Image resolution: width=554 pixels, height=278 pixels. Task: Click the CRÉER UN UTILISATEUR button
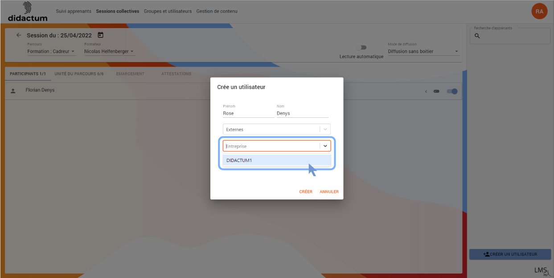coord(510,254)
